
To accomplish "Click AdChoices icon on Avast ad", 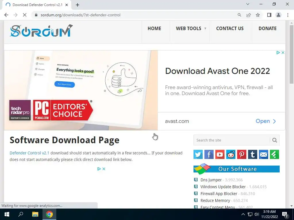I will (278, 53).
